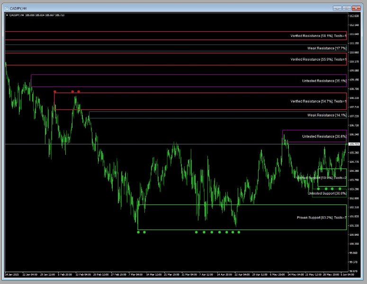
Task: Click time axis label 7 Apr 12:00
Action: click(x=206, y=275)
